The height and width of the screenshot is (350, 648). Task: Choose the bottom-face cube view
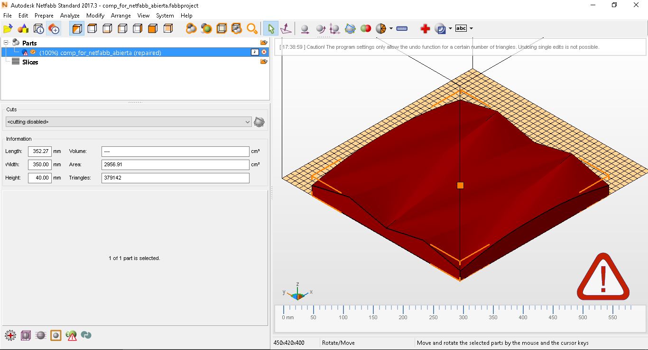tap(107, 29)
